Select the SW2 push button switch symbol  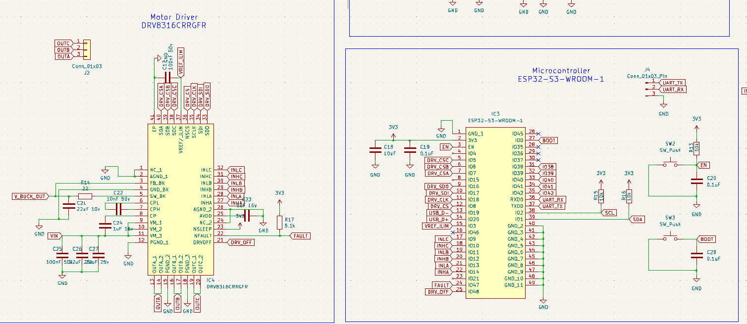[x=670, y=164]
